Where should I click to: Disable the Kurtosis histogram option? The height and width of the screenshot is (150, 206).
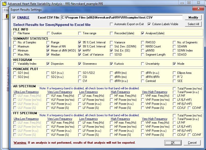(x=112, y=64)
